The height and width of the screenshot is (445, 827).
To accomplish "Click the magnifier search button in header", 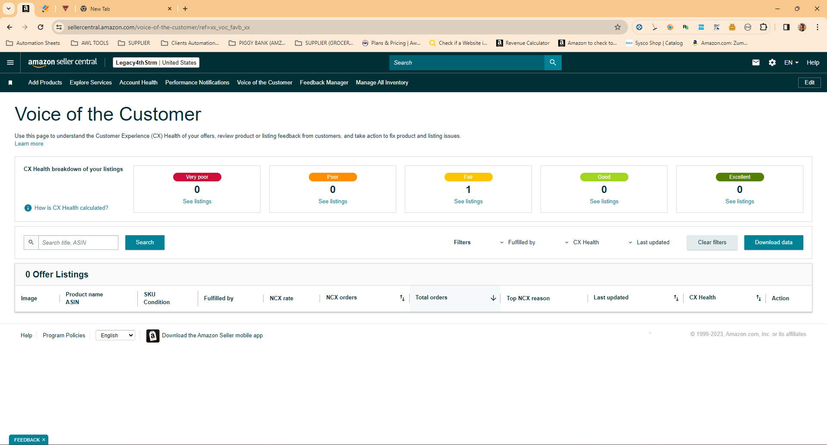I will [553, 62].
